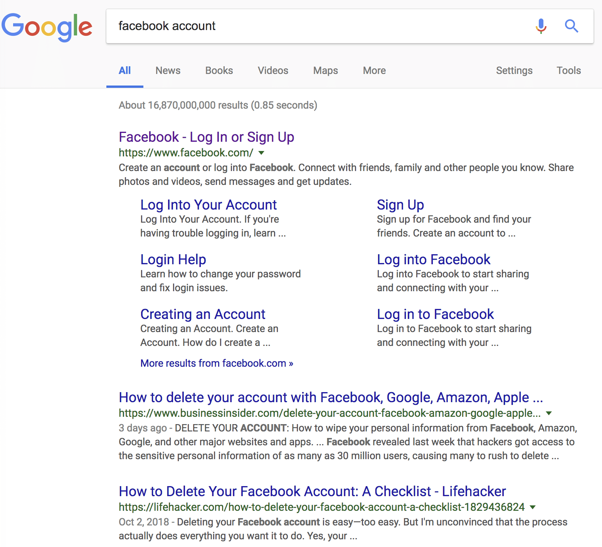Click snippet 'Learn how to change your password'
Screen dimensions: 602x547
220,274
